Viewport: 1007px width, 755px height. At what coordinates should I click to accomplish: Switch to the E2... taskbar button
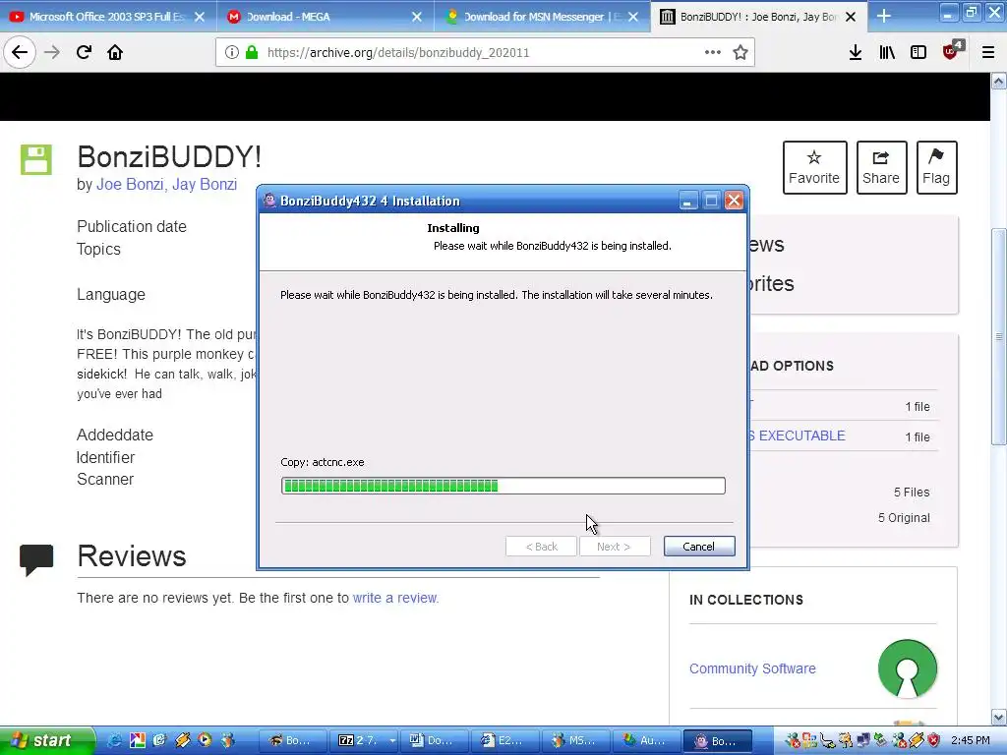click(503, 740)
